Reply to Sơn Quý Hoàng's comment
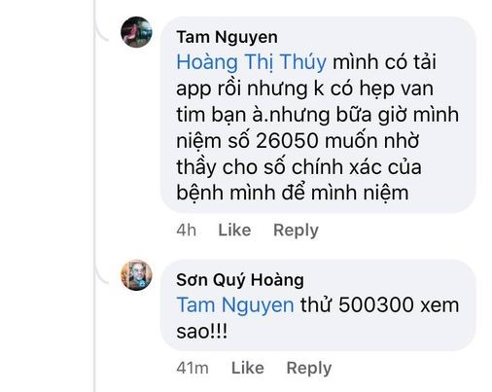This screenshot has width=492, height=392. pyautogui.click(x=309, y=369)
